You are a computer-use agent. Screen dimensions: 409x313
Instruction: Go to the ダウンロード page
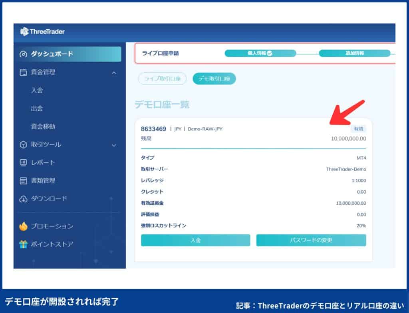tap(49, 199)
